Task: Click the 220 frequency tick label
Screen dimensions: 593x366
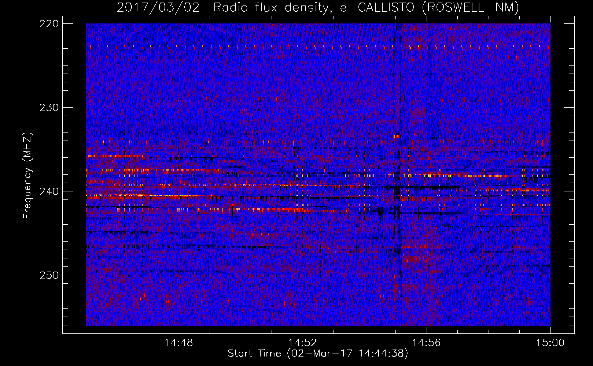Action: (x=49, y=24)
